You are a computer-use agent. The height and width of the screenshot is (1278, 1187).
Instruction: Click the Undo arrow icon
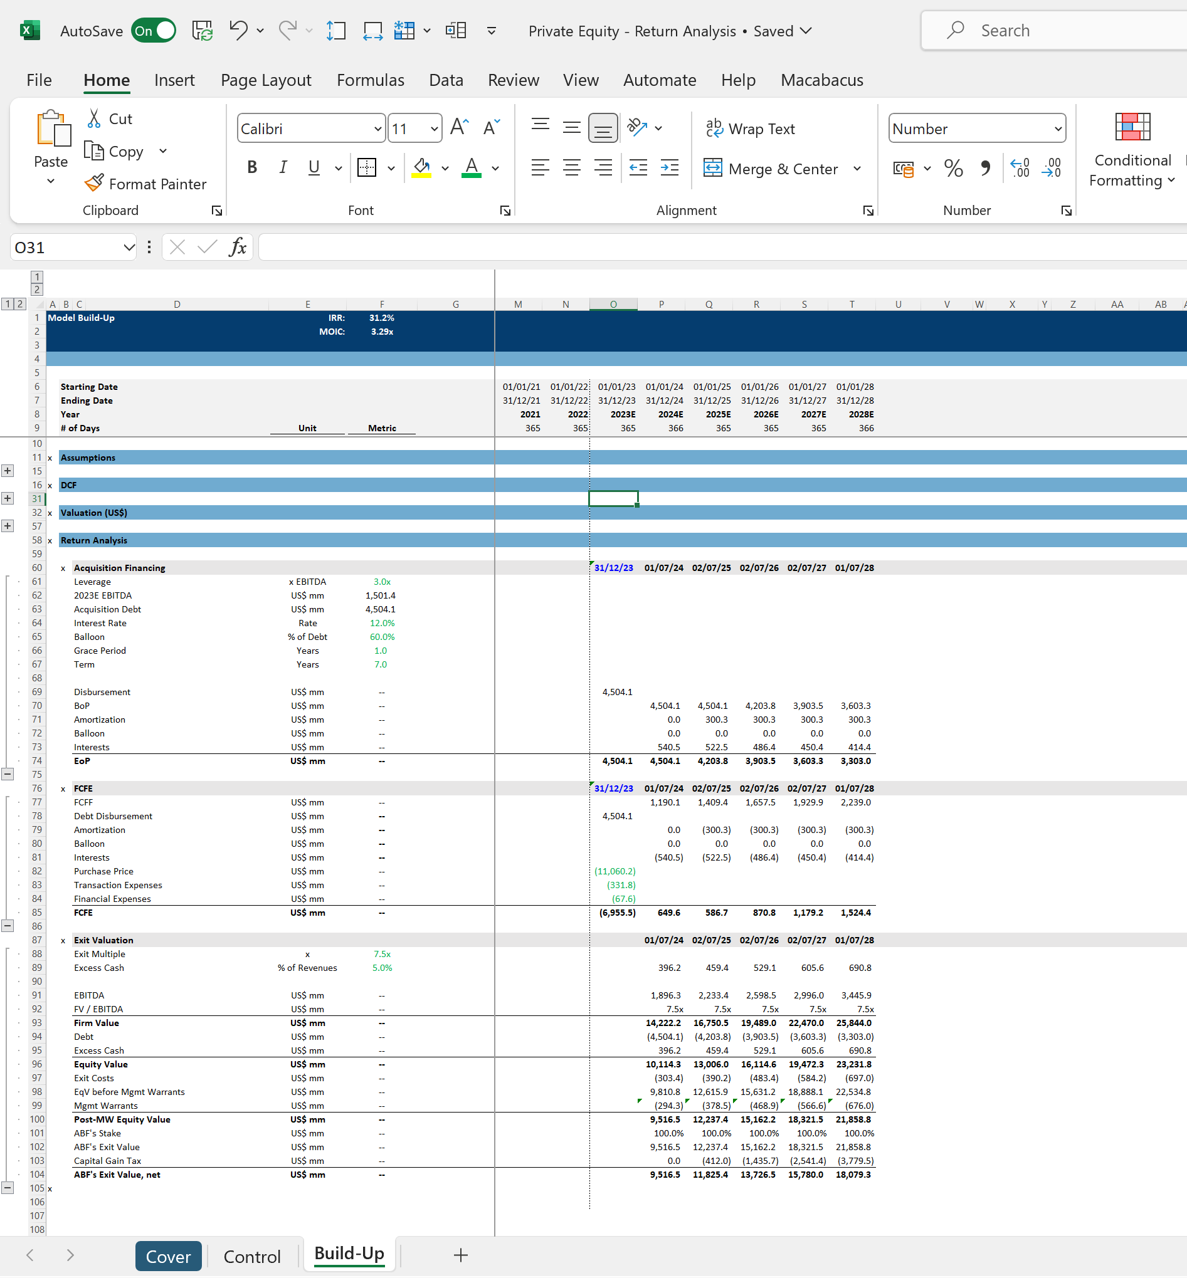pos(238,30)
